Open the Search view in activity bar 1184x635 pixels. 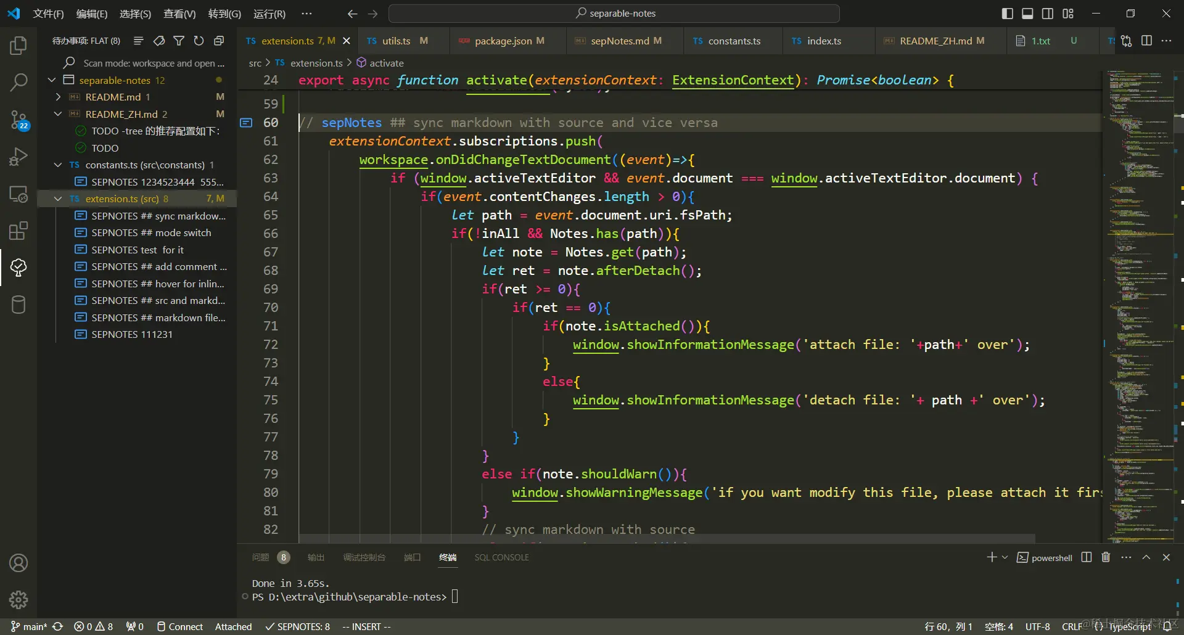click(x=18, y=82)
